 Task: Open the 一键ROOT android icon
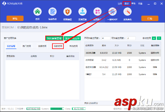click(112, 12)
